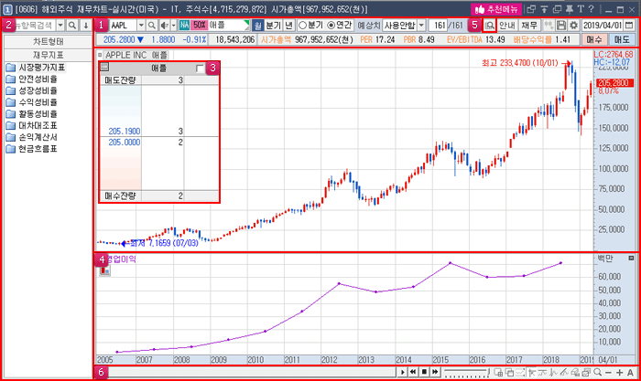The height and width of the screenshot is (381, 641).
Task: Select the 연간 radio button
Action: [331, 26]
